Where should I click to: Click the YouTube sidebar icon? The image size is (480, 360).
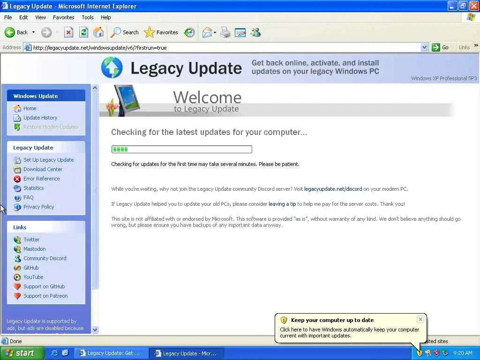[17, 277]
